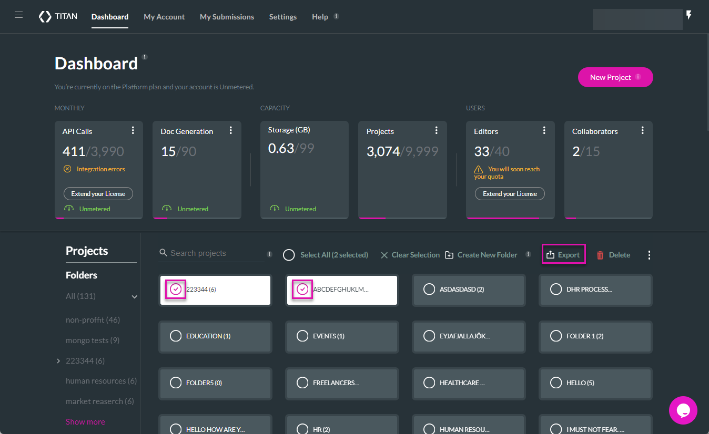The height and width of the screenshot is (434, 709).
Task: Switch to the My Submissions tab
Action: point(227,17)
